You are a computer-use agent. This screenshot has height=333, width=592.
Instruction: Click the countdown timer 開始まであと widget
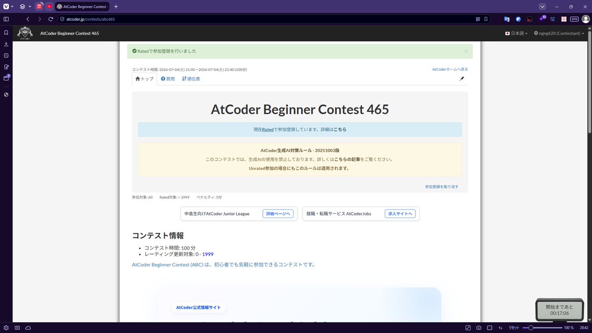tap(560, 310)
